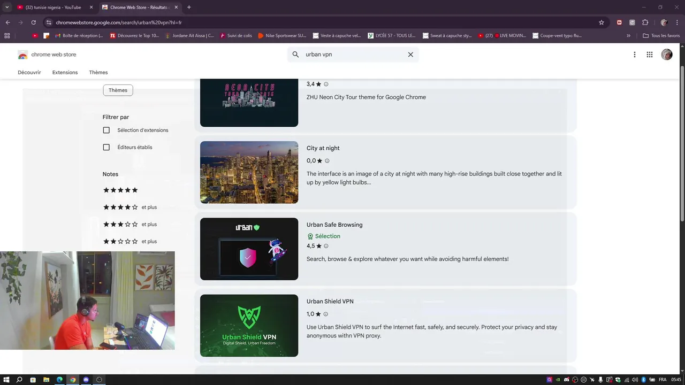
Task: Open the tab search dropdown arrow
Action: pos(6,7)
